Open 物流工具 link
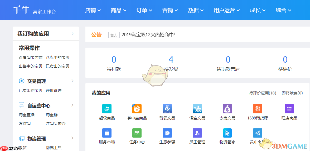Image resolution: width=310 pixels, height=151 pixels. click(x=54, y=148)
